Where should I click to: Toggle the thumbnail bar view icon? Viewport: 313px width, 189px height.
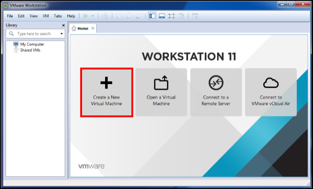coord(162,16)
